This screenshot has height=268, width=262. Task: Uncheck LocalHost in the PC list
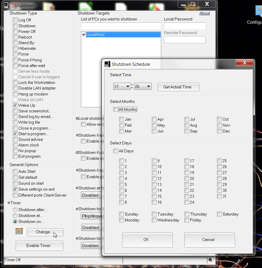(84, 35)
